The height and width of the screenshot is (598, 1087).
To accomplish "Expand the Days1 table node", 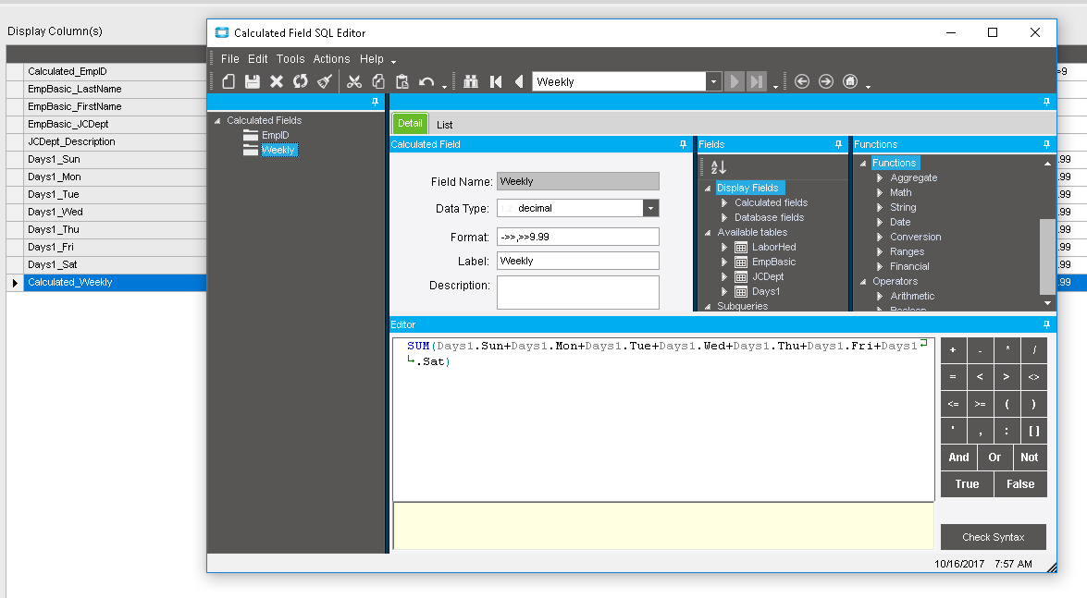I will (x=724, y=292).
